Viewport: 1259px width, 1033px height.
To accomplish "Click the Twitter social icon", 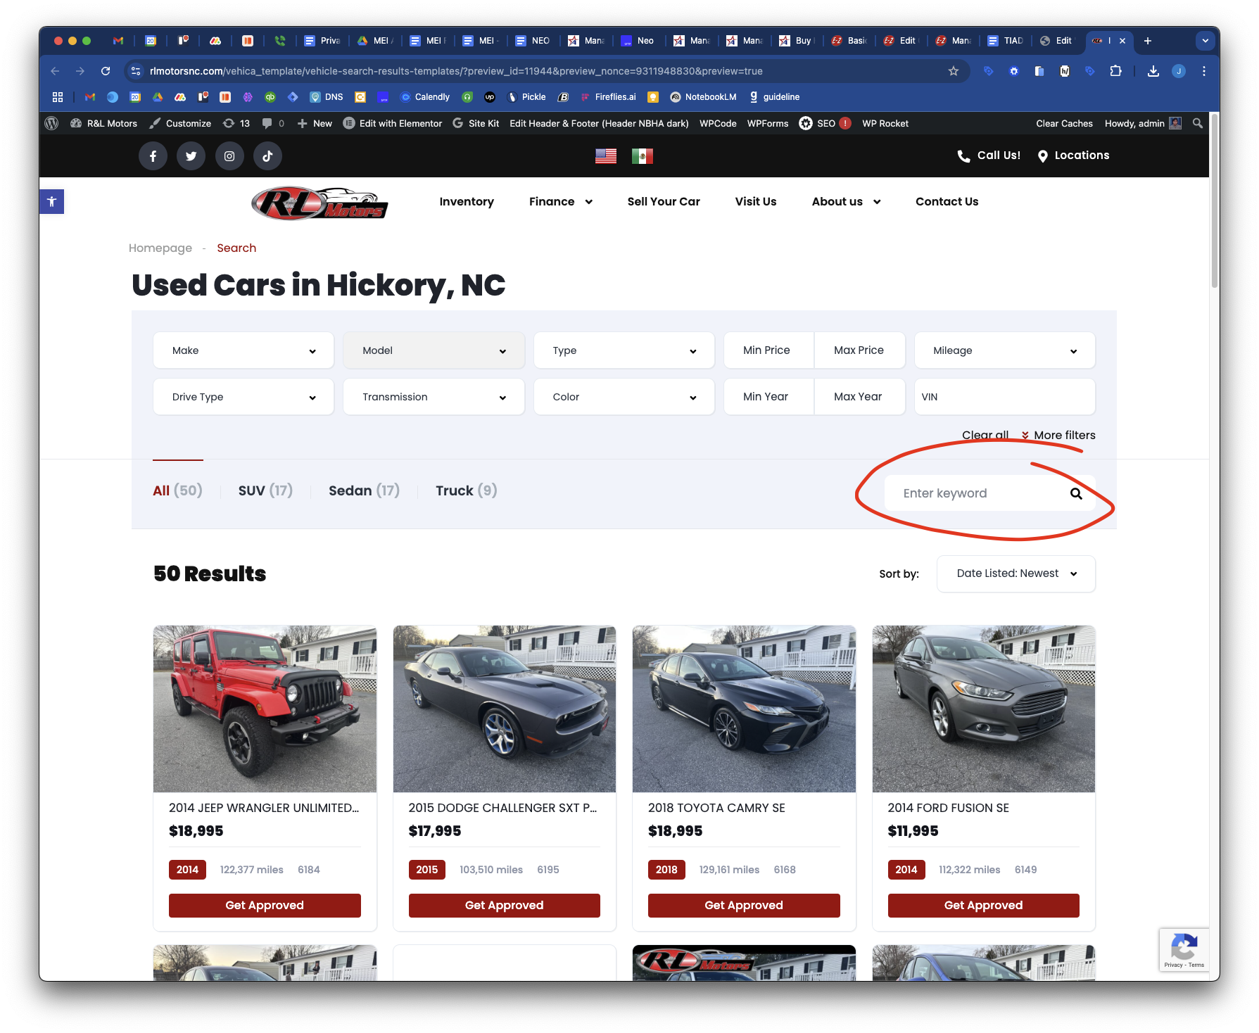I will pos(191,156).
